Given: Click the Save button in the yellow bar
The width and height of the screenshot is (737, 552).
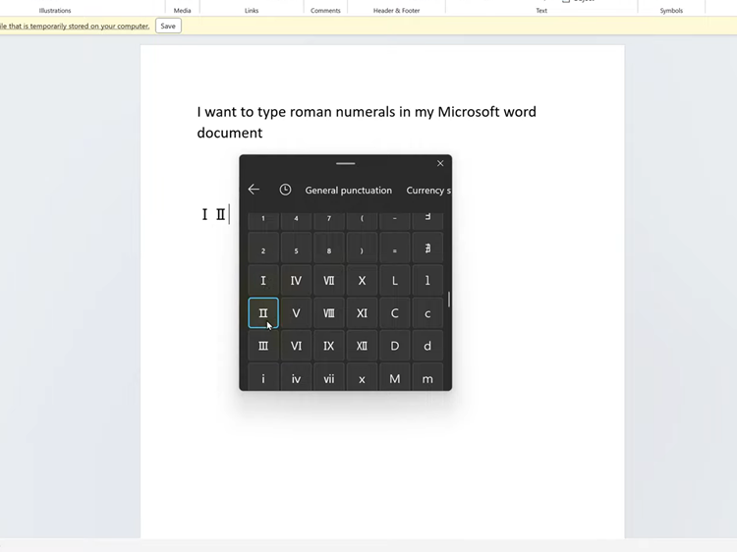Looking at the screenshot, I should pos(168,26).
